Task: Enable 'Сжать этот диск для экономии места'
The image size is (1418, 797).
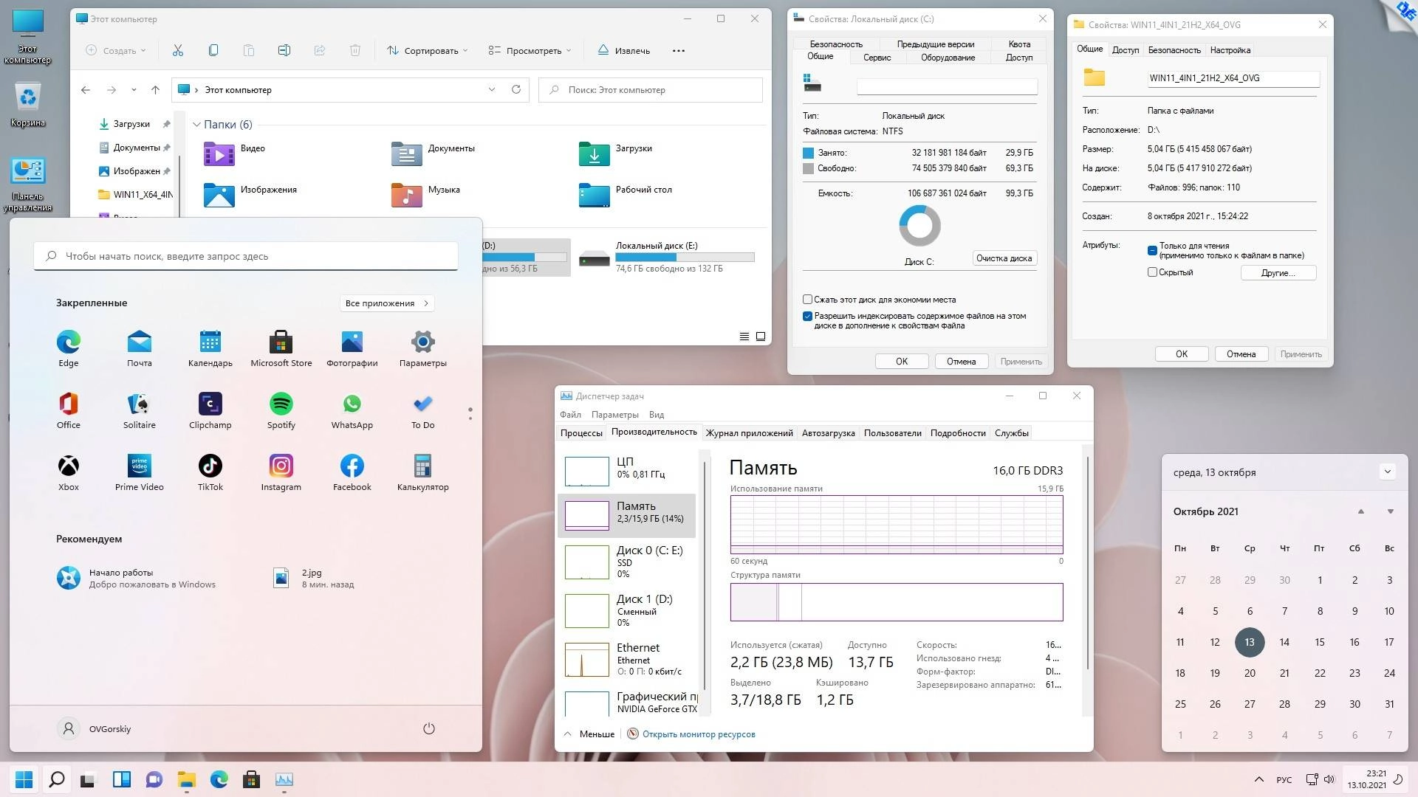Action: (807, 299)
